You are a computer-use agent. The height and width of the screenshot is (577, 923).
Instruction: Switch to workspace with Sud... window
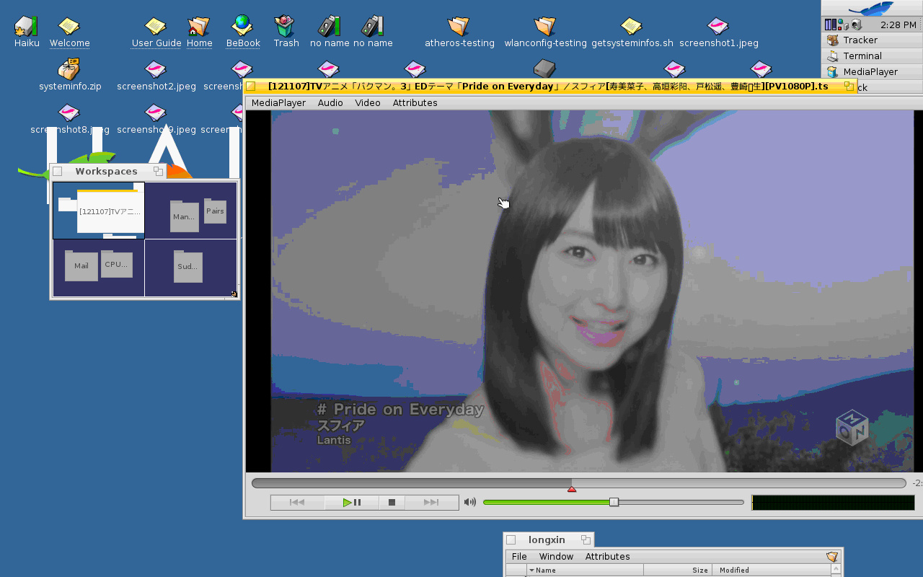[x=191, y=268]
